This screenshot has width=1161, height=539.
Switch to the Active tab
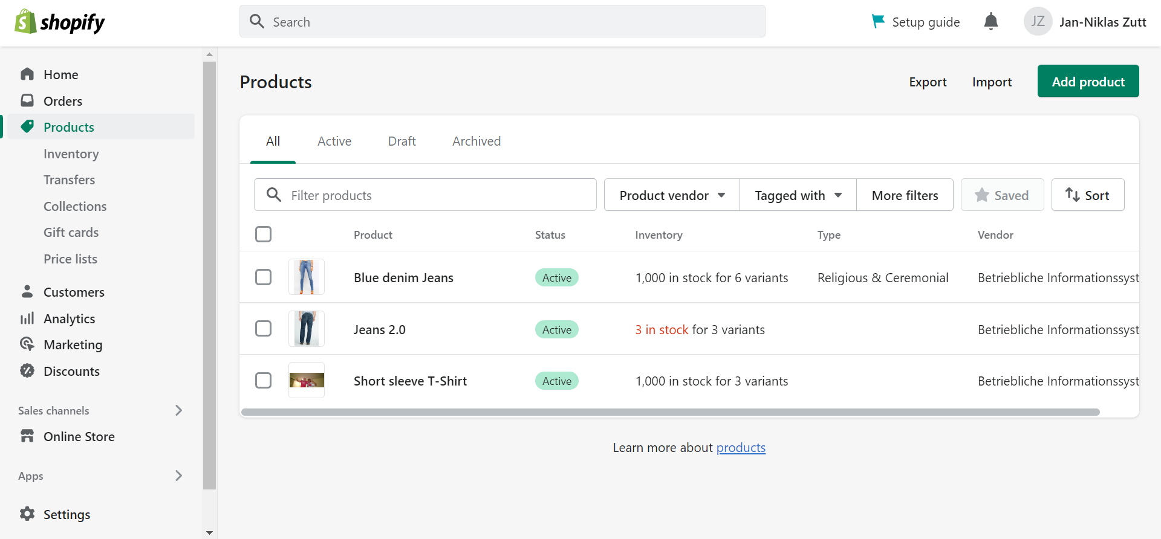(334, 141)
